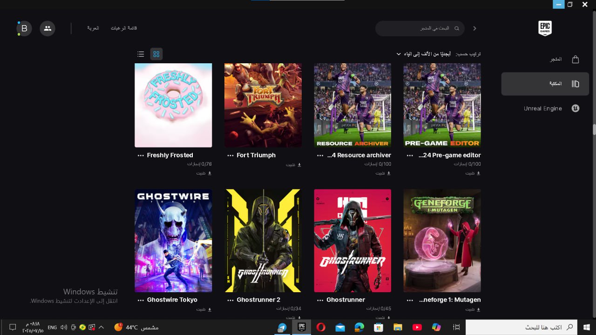Click the 0/78 achievements under Freshly Frosted
596x335 pixels.
click(200, 164)
